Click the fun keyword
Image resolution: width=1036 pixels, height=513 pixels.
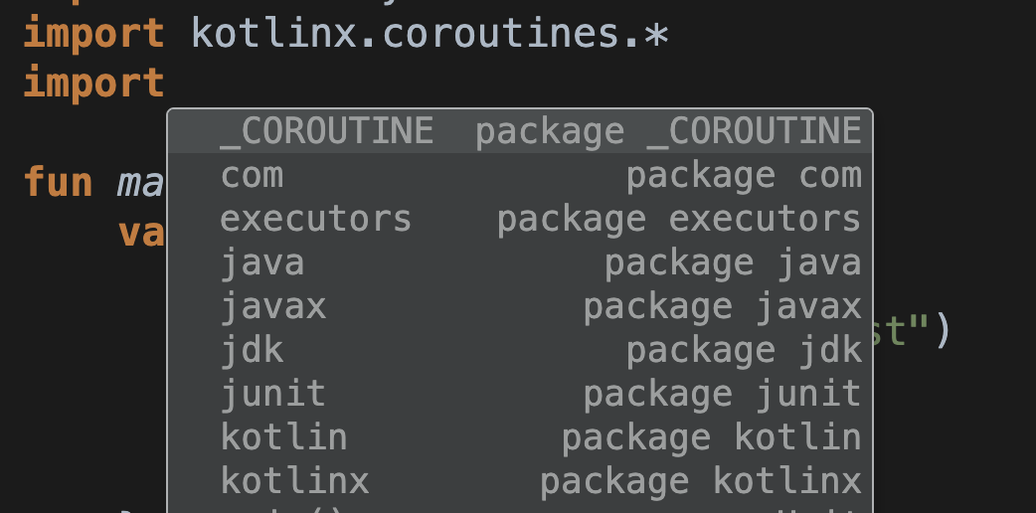click(x=58, y=183)
